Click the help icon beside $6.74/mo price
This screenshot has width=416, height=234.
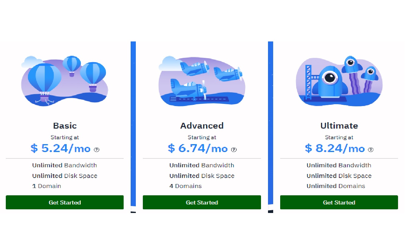[234, 150]
